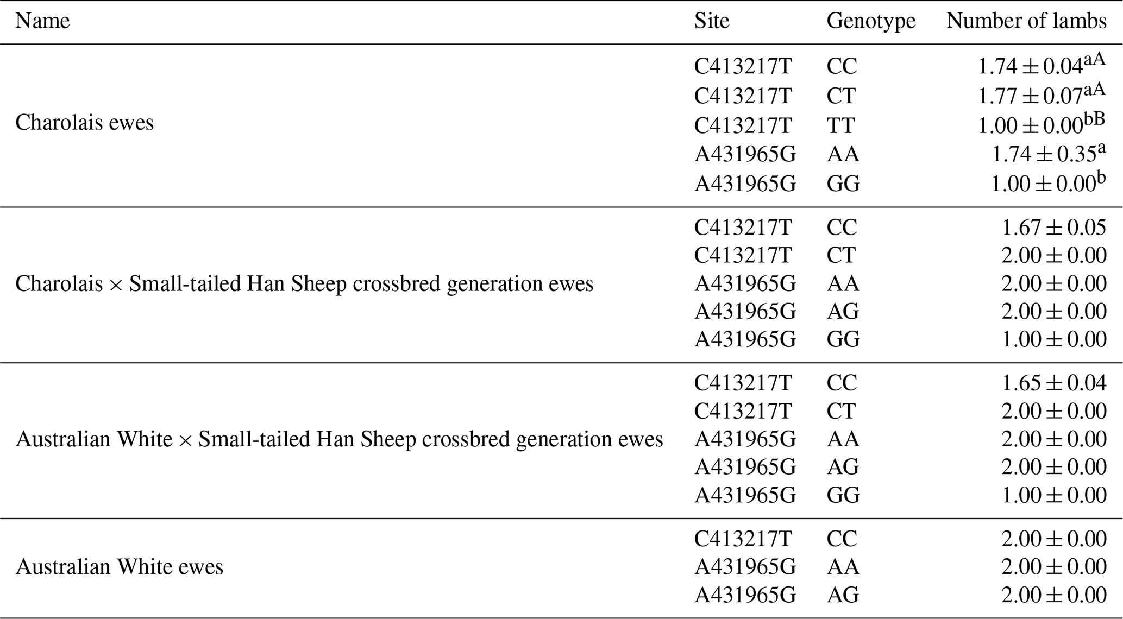Click the Number of lambs column header

click(x=1026, y=21)
